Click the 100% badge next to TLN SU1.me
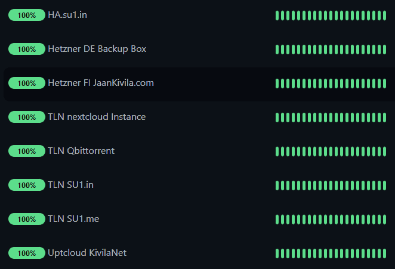Image resolution: width=395 pixels, height=269 pixels. [x=27, y=219]
